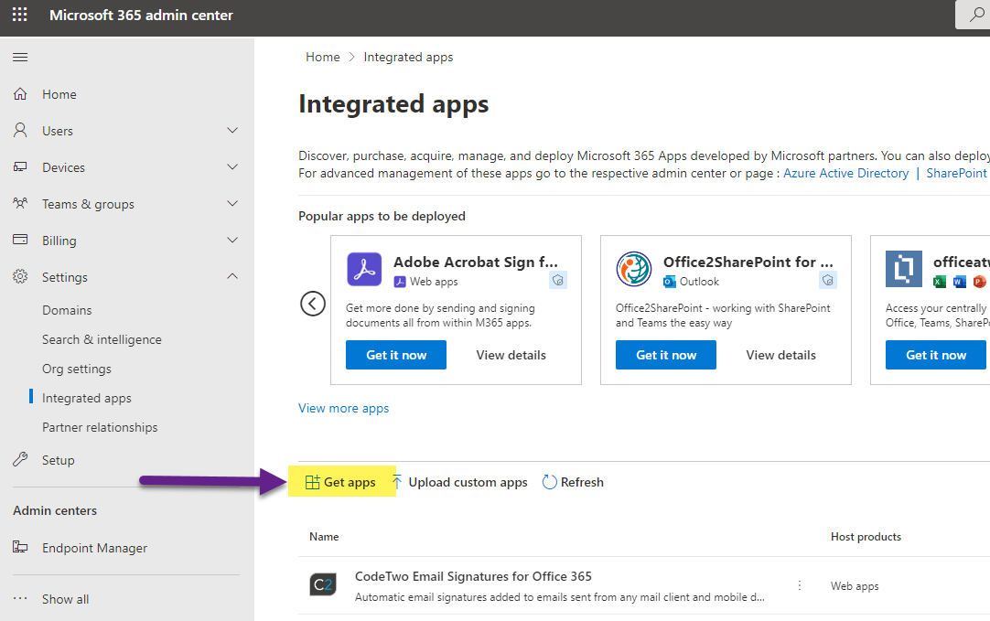
Task: Open the SharePoint admin link
Action: tap(956, 173)
